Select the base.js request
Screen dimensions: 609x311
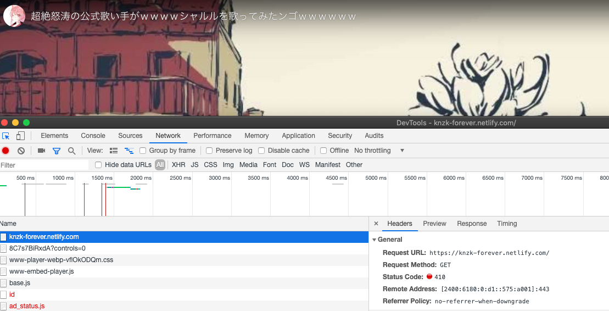point(20,283)
